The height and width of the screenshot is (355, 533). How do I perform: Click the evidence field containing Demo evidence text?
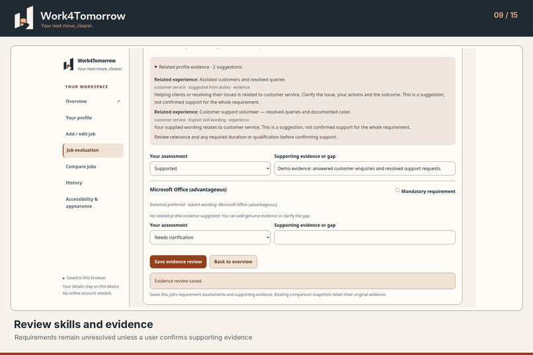pos(365,169)
